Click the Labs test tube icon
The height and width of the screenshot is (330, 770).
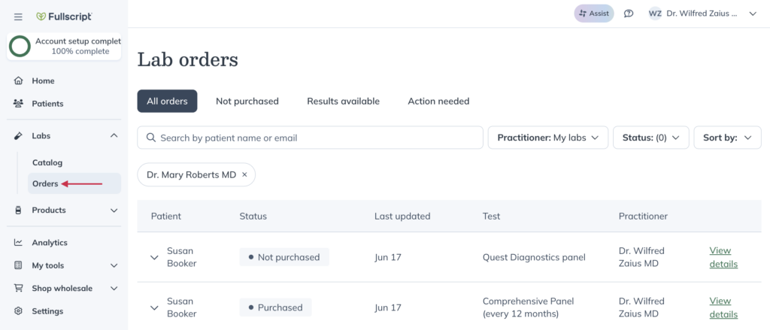pos(19,135)
